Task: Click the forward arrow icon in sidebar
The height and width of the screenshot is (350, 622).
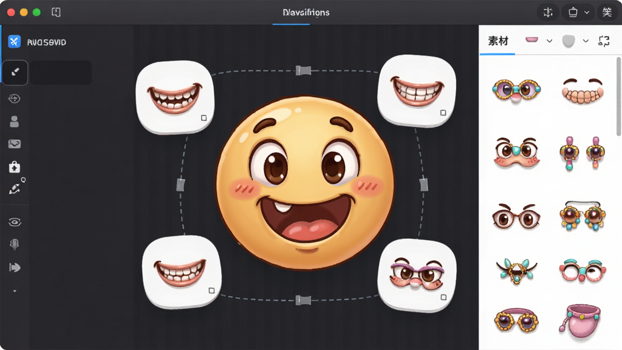Action: 15,267
